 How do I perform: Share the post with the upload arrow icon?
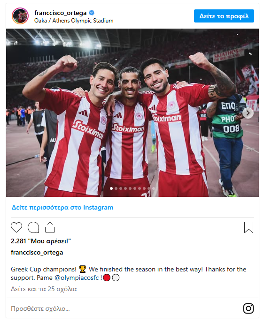click(50, 227)
